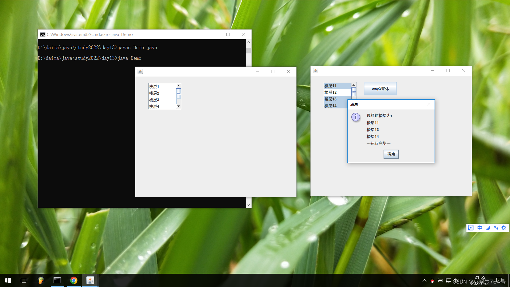
Task: Click the cmd window scroll down arrow
Action: point(249,205)
